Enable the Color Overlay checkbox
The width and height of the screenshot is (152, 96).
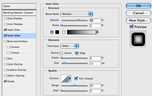coord(5,64)
